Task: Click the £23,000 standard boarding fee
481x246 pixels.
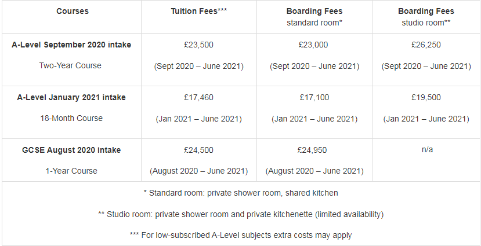Action: 313,45
